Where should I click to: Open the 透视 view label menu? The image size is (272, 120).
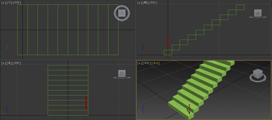pyautogui.click(x=147, y=63)
